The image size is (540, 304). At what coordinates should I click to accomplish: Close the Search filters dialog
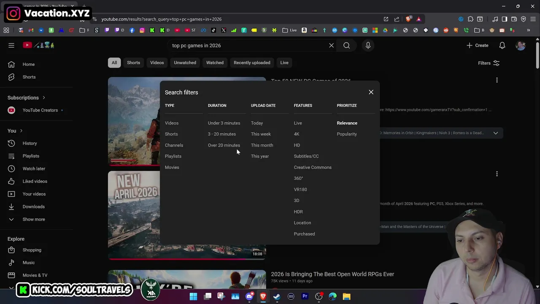coord(371,92)
